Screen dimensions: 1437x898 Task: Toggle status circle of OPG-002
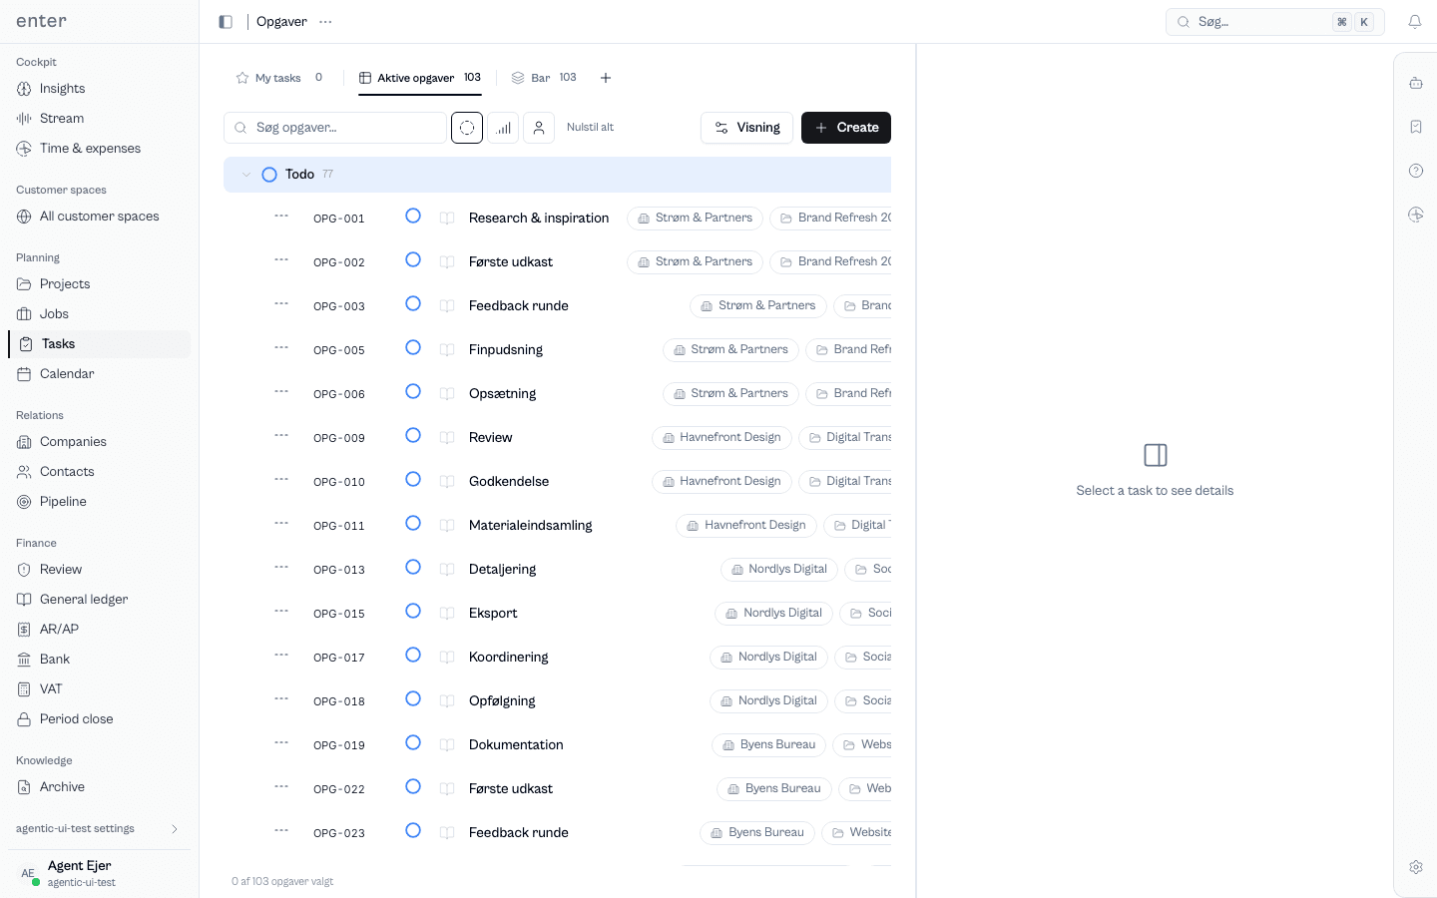pyautogui.click(x=413, y=259)
